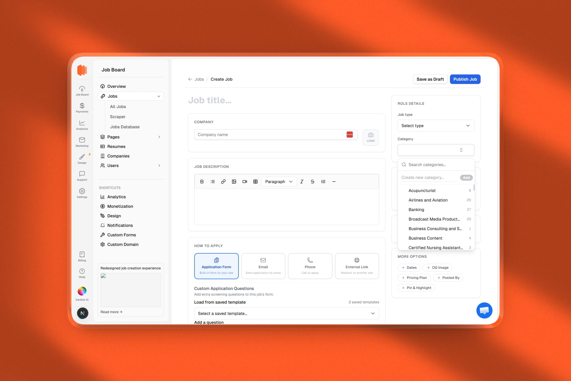Click the app logo at top left
Image resolution: width=571 pixels, height=381 pixels.
coord(82,70)
